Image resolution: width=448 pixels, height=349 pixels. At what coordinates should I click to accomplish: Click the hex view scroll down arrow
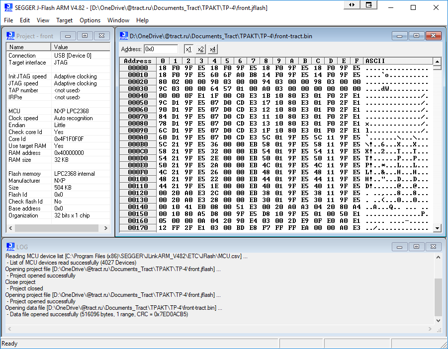437,228
